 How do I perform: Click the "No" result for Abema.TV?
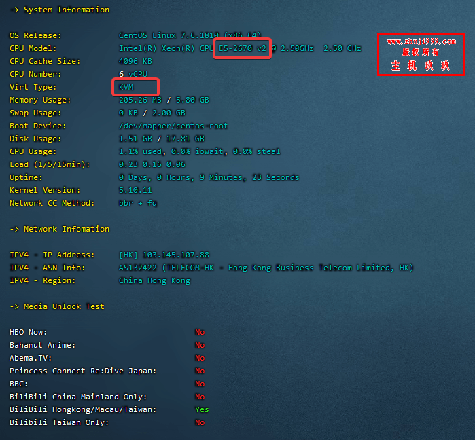coord(200,358)
